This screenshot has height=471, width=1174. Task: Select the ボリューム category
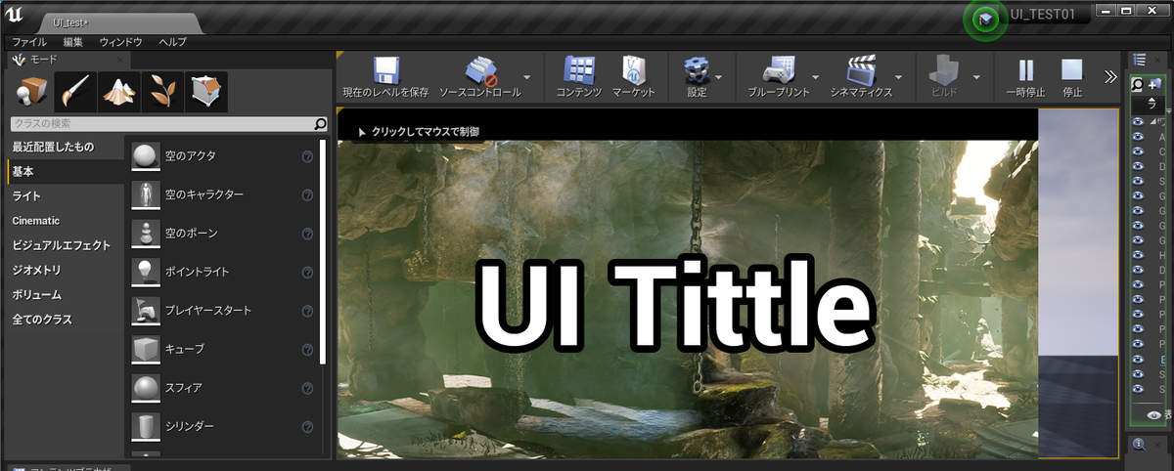tap(64, 294)
